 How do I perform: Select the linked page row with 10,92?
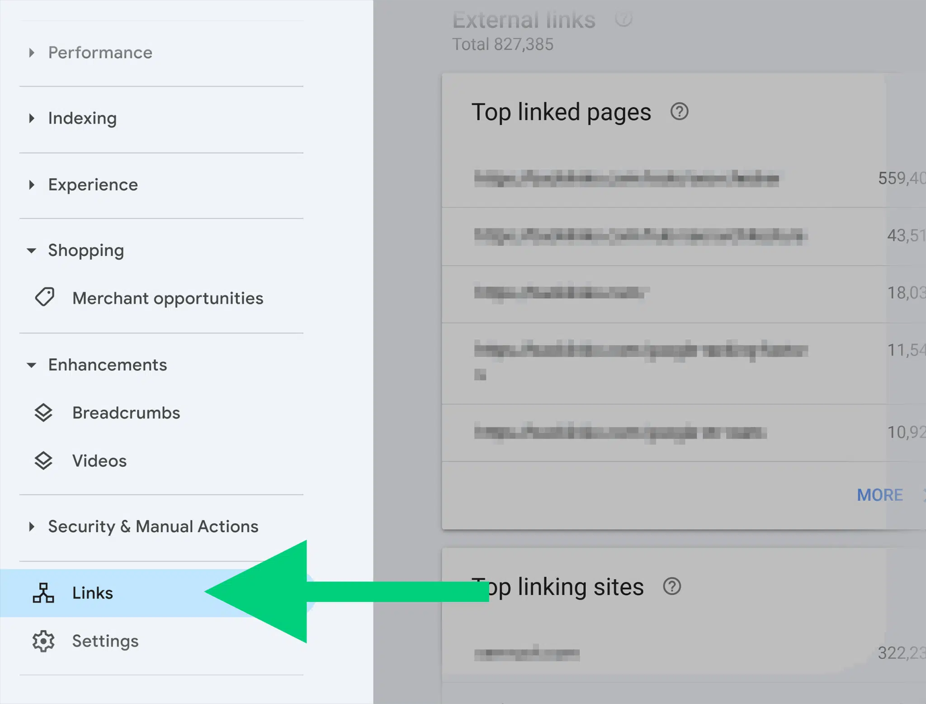click(x=684, y=433)
